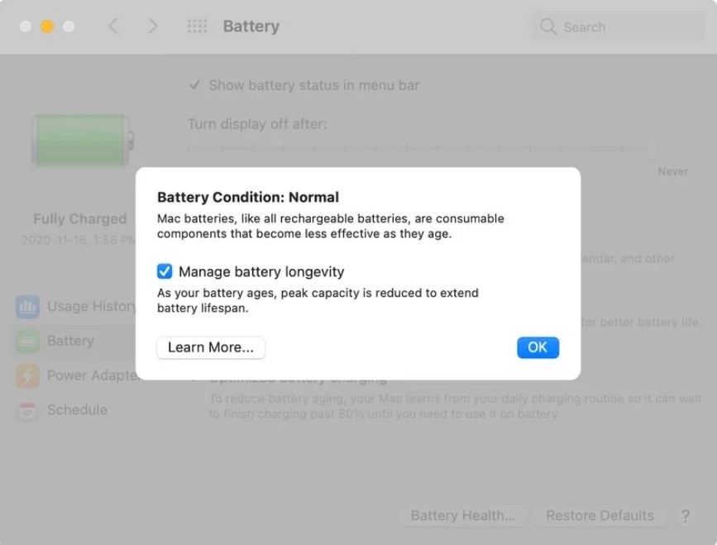Open System Preferences grid icon

pyautogui.click(x=197, y=26)
